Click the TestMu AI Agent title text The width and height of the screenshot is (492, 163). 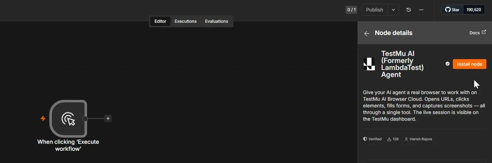tap(402, 64)
